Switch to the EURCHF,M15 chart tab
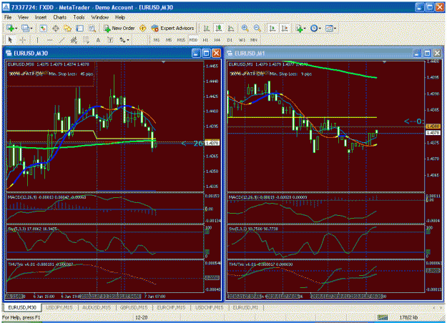 (x=171, y=307)
